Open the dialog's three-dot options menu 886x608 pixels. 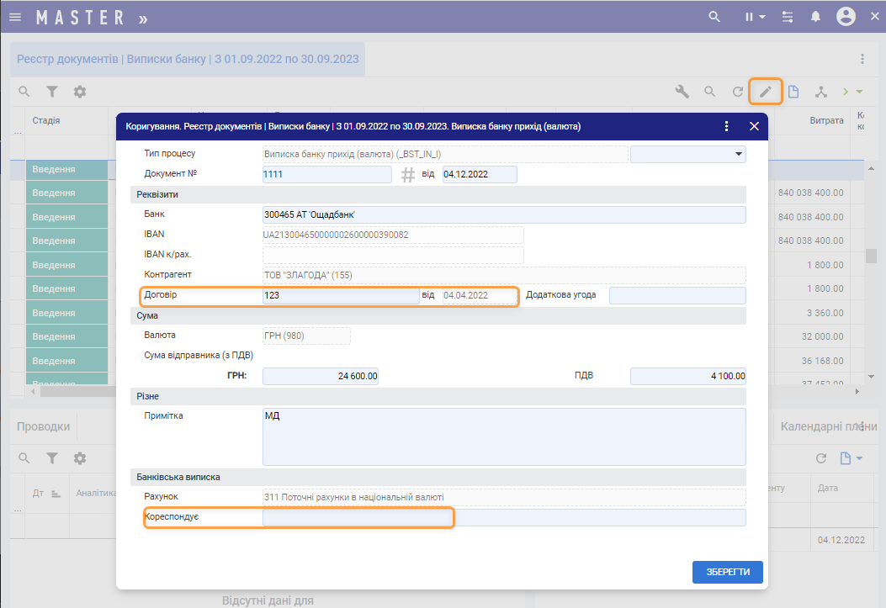click(x=727, y=126)
